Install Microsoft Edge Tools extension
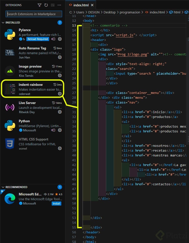Viewport: 189px width, 243px height. [x=56, y=204]
